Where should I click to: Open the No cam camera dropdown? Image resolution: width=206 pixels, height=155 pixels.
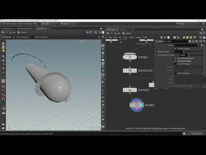coord(96,42)
